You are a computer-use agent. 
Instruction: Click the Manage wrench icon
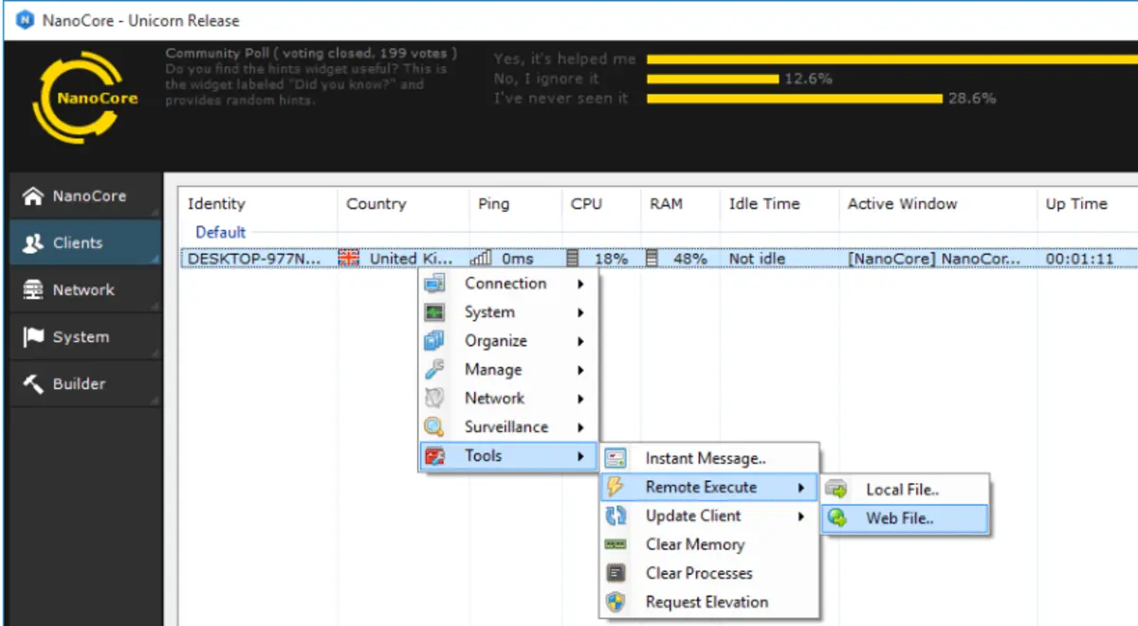tap(434, 369)
